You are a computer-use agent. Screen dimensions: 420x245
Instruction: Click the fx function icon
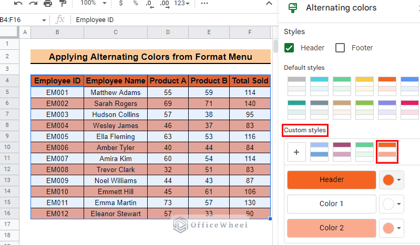[60, 19]
